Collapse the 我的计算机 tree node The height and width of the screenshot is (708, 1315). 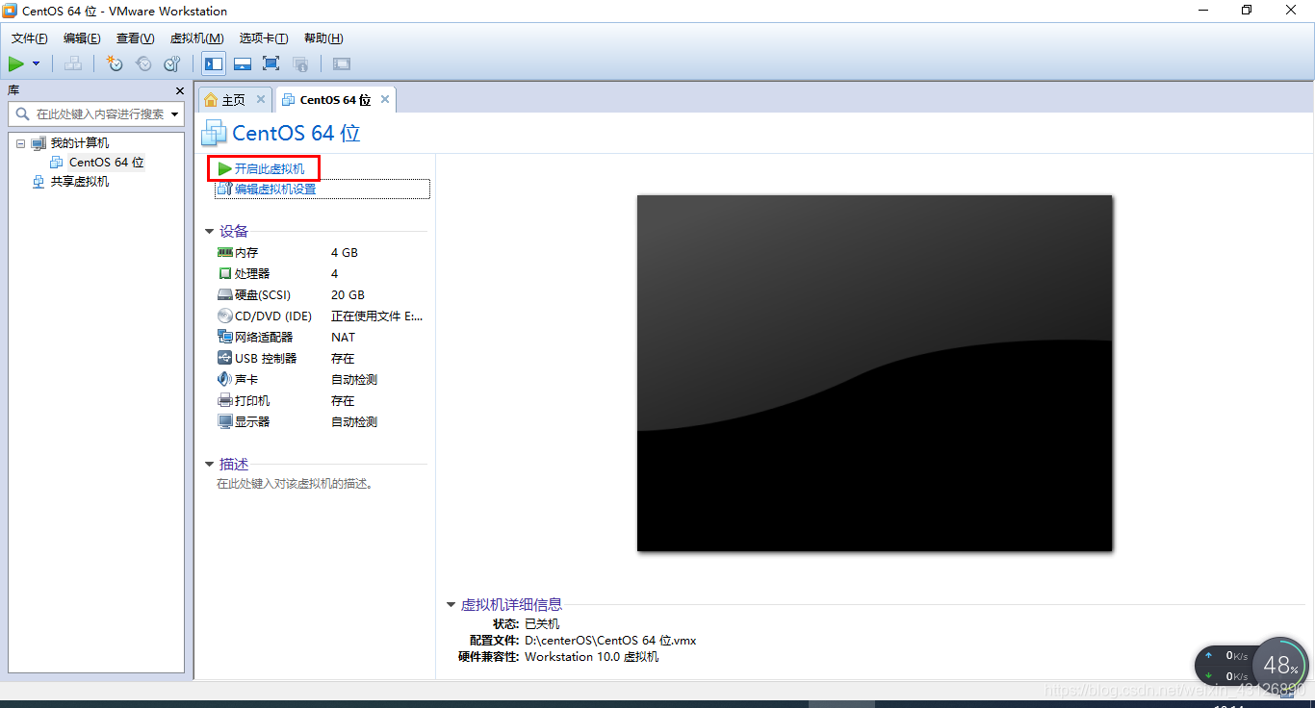point(19,143)
